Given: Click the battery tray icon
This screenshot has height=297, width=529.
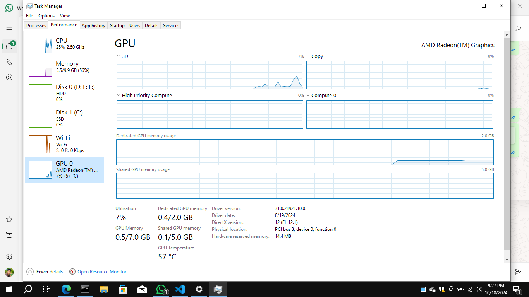Looking at the screenshot, I should click(460, 289).
